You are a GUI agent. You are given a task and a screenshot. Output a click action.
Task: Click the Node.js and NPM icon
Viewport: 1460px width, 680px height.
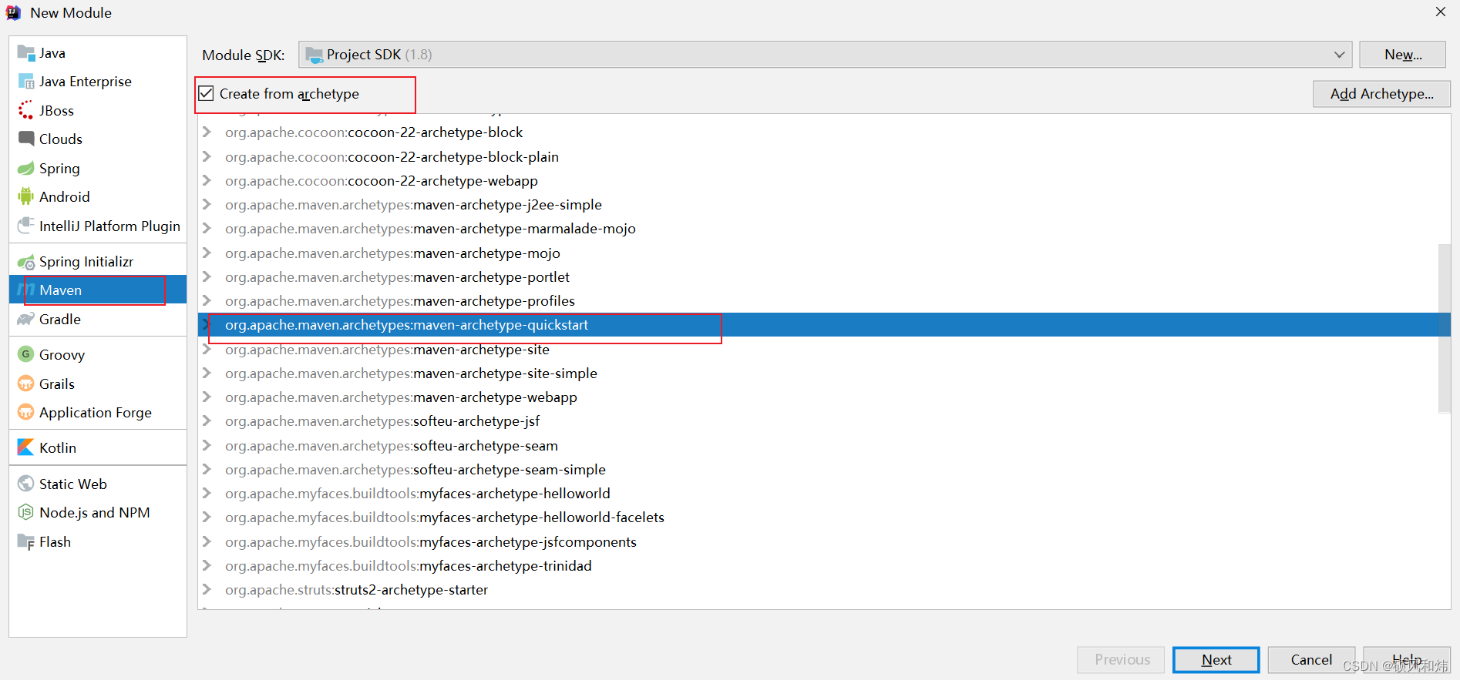(26, 512)
